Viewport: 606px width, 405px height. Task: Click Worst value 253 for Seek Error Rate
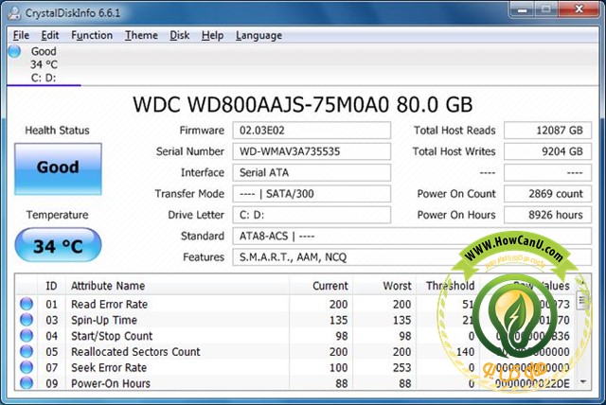401,367
